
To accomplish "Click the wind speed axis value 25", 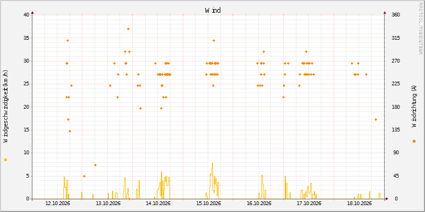I will coord(26,84).
